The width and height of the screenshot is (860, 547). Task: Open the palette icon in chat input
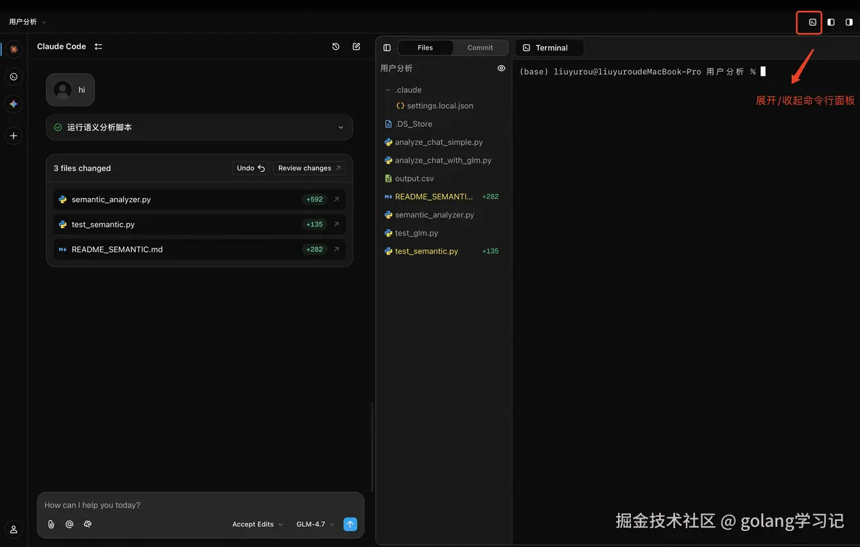(87, 524)
